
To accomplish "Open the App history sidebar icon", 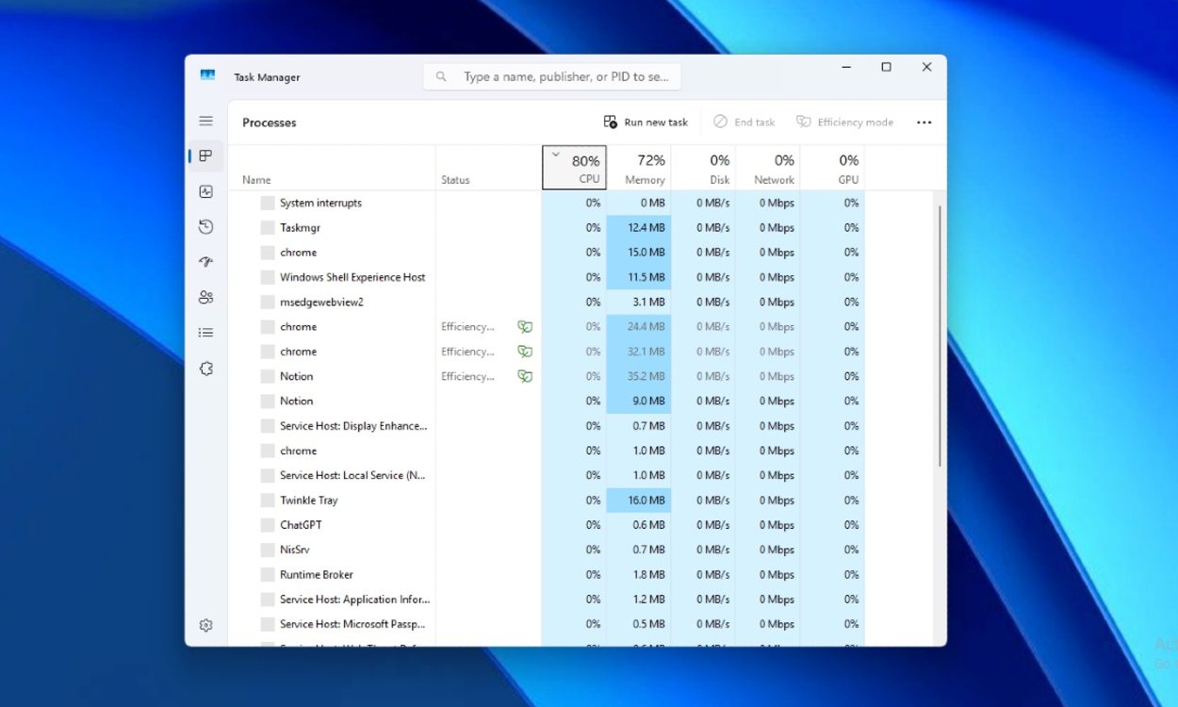I will 205,226.
